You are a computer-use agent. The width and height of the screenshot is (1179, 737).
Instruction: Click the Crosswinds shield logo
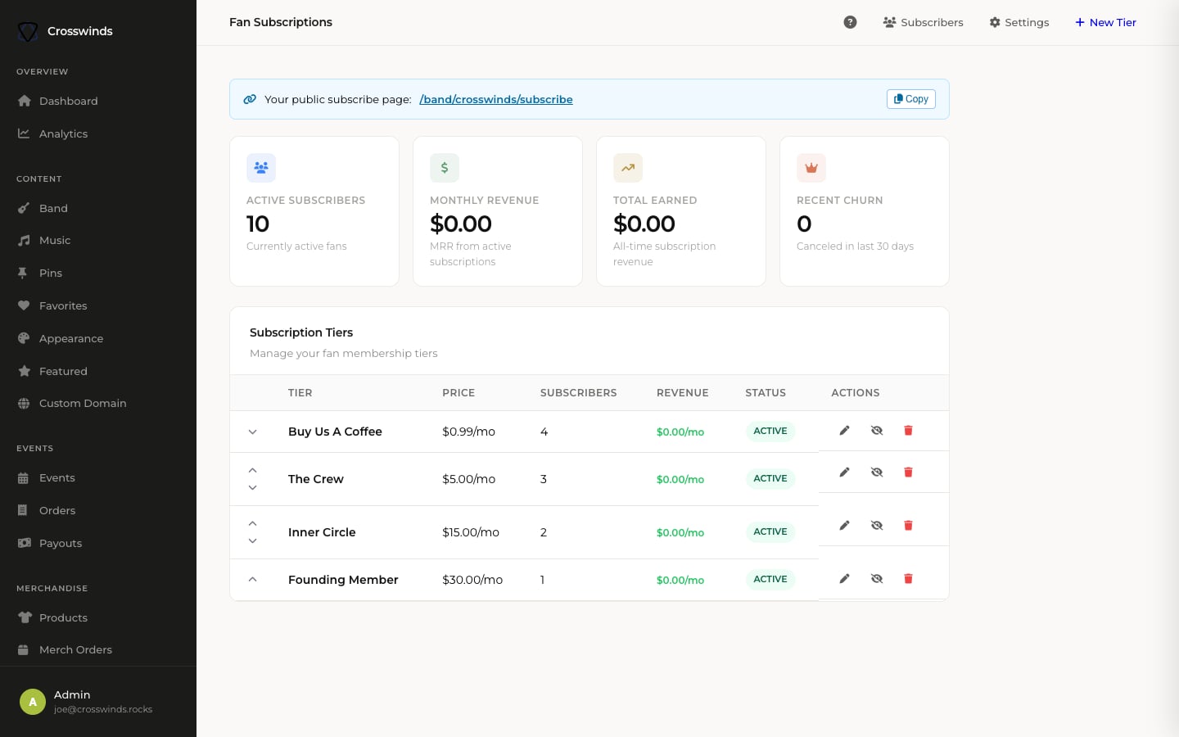tap(28, 31)
